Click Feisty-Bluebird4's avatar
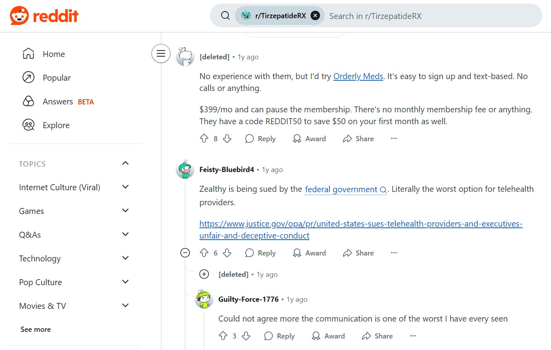 coord(185,170)
